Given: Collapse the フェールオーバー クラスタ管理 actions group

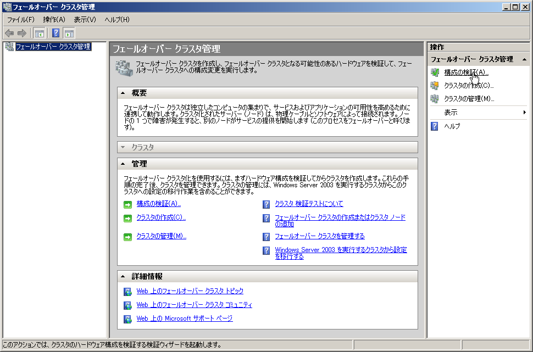Looking at the screenshot, I should pos(525,59).
